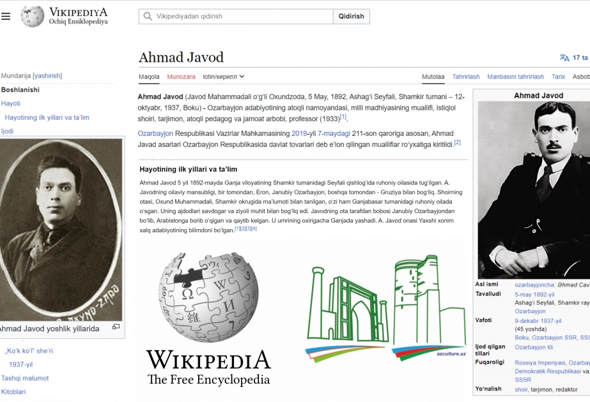Open the SSSR link under Fuqaroligi
The height and width of the screenshot is (402, 590).
(x=523, y=380)
